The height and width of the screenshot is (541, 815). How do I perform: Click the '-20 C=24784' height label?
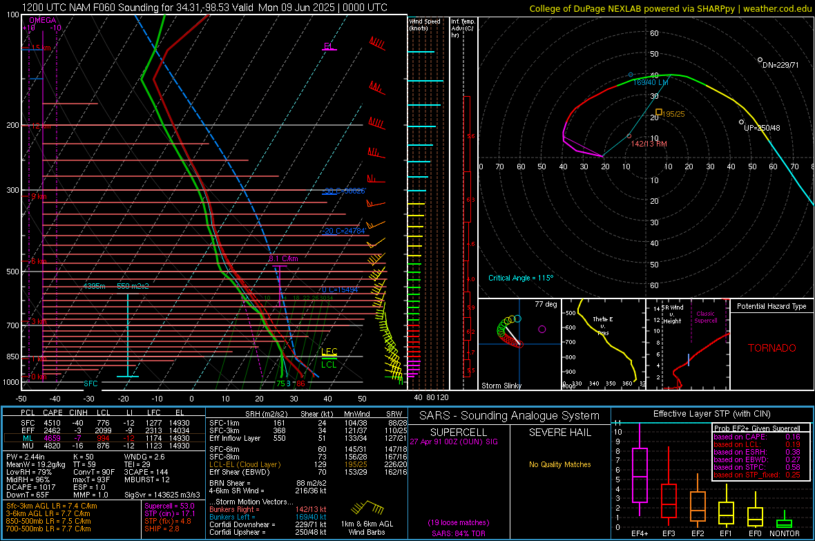tap(343, 231)
